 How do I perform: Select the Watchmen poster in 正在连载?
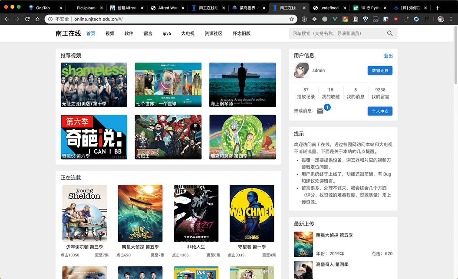pos(252,213)
